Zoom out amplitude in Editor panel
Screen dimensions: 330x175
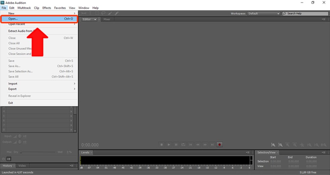pos(280,145)
